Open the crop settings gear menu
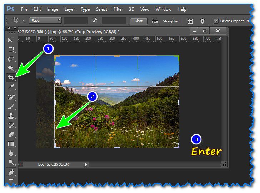The height and width of the screenshot is (193, 260). 202,21
